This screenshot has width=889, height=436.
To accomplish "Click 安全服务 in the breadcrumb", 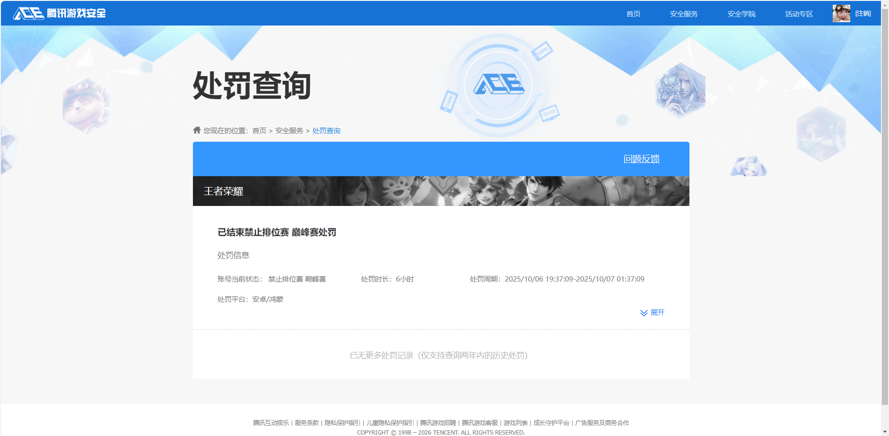I will pos(289,130).
